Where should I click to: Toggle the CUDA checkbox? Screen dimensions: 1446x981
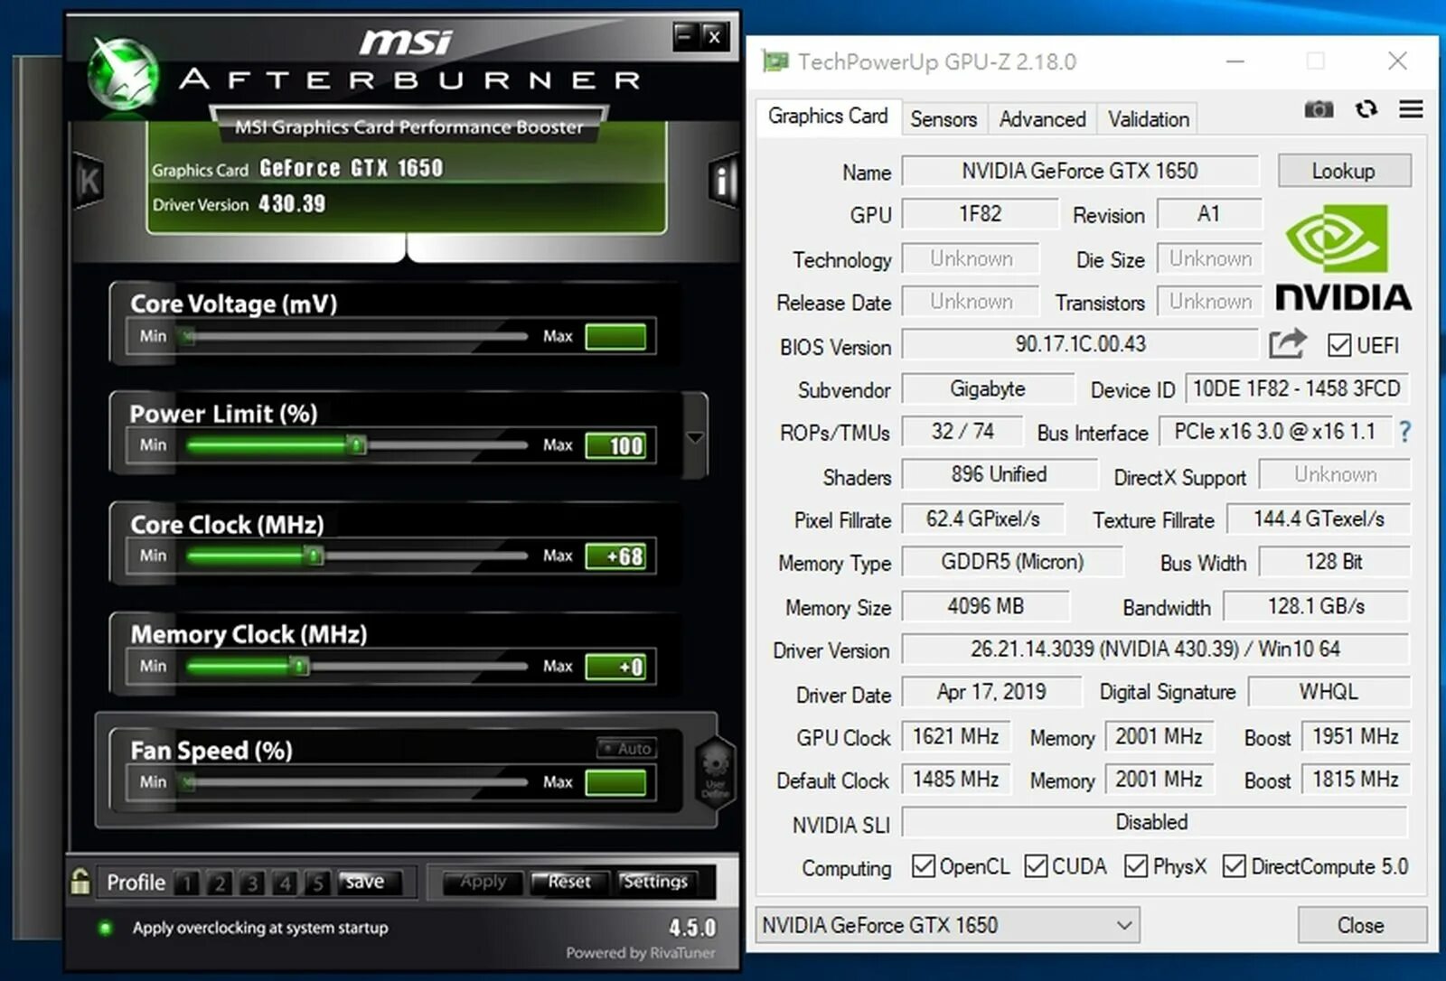tap(1036, 865)
